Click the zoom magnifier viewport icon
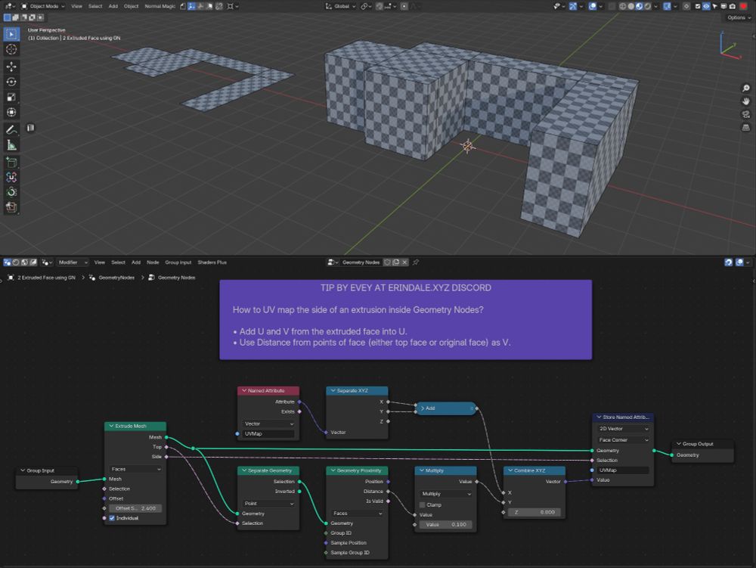Viewport: 756px width, 568px height. point(746,88)
